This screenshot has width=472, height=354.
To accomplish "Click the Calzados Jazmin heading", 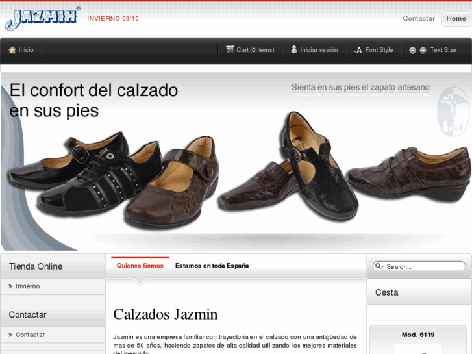I will [166, 314].
